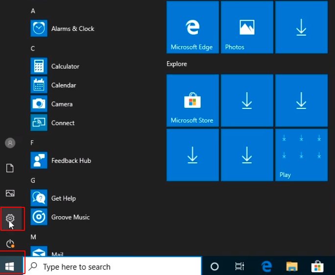Click the downloading tile immediately right of Microsoft Store
Image resolution: width=335 pixels, height=275 pixels.
(x=247, y=100)
